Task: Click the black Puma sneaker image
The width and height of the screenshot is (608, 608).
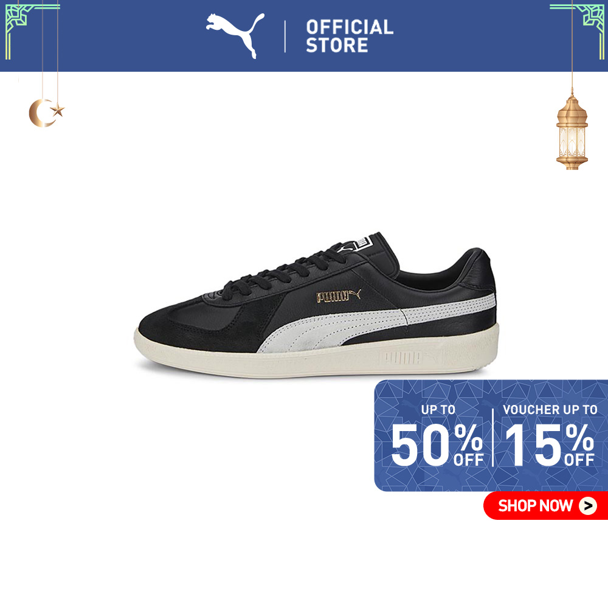Action: pyautogui.click(x=317, y=305)
